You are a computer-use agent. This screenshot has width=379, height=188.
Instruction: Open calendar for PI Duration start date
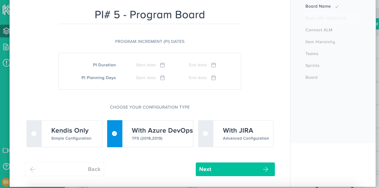click(162, 65)
